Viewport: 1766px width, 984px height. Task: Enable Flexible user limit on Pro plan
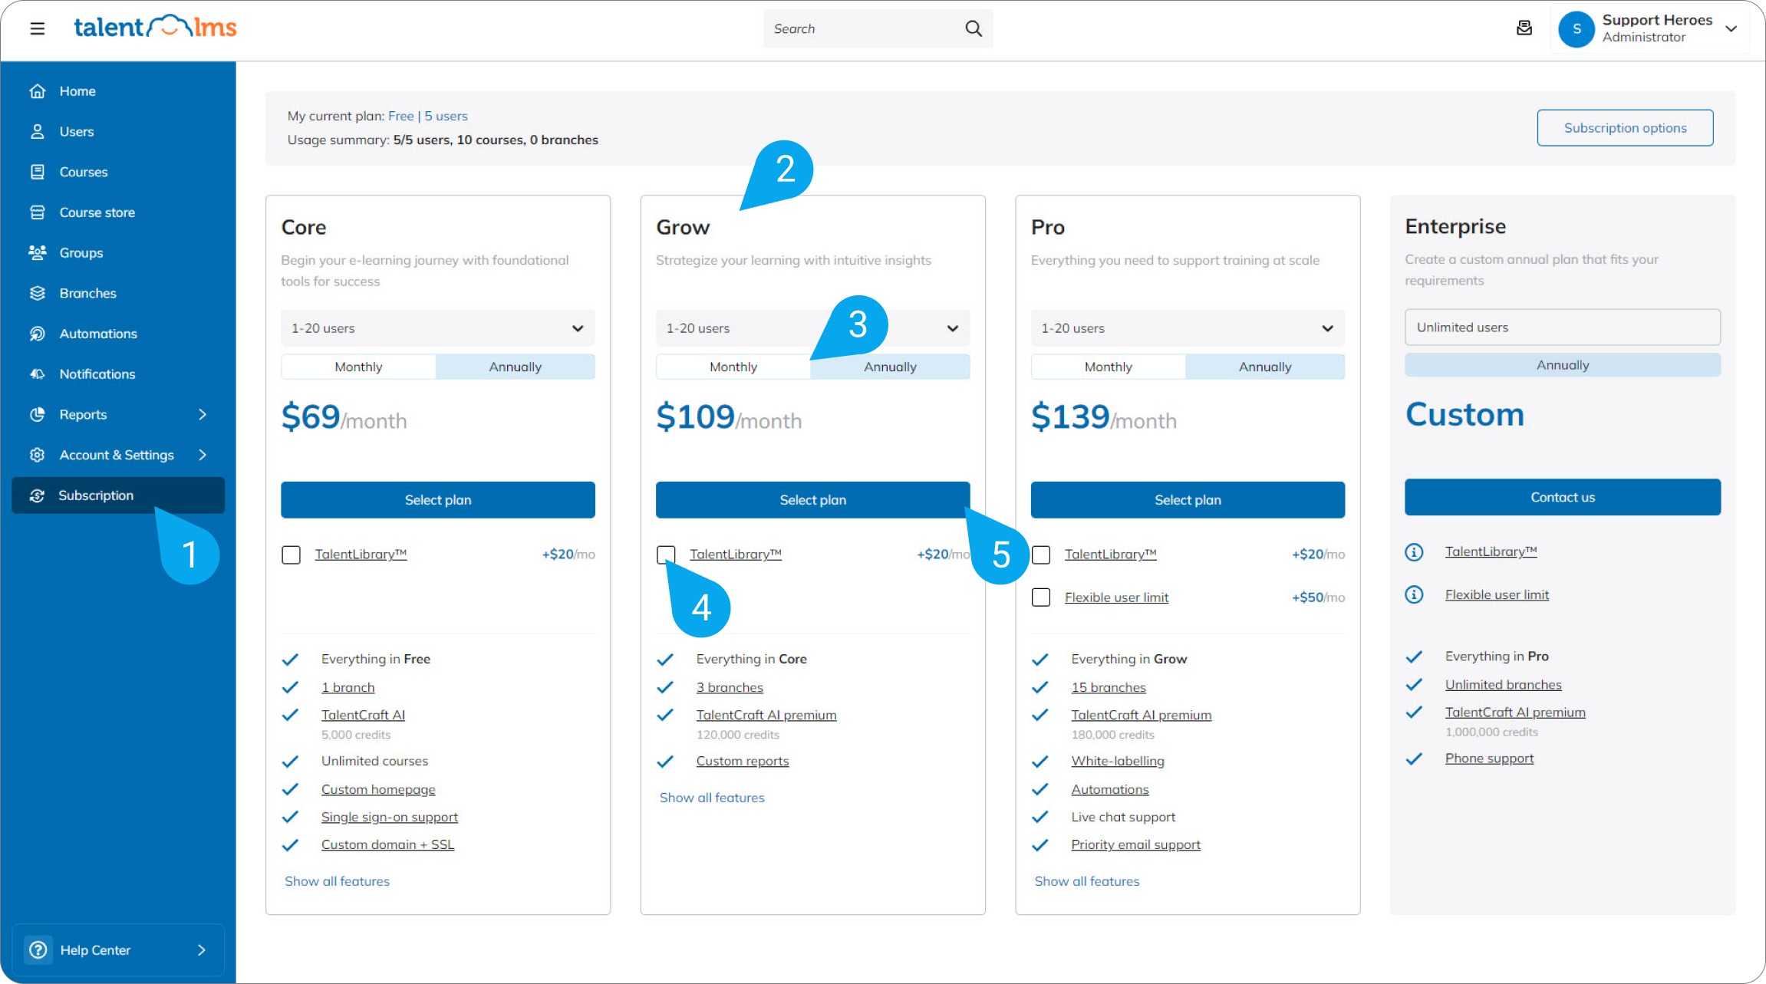click(x=1041, y=597)
